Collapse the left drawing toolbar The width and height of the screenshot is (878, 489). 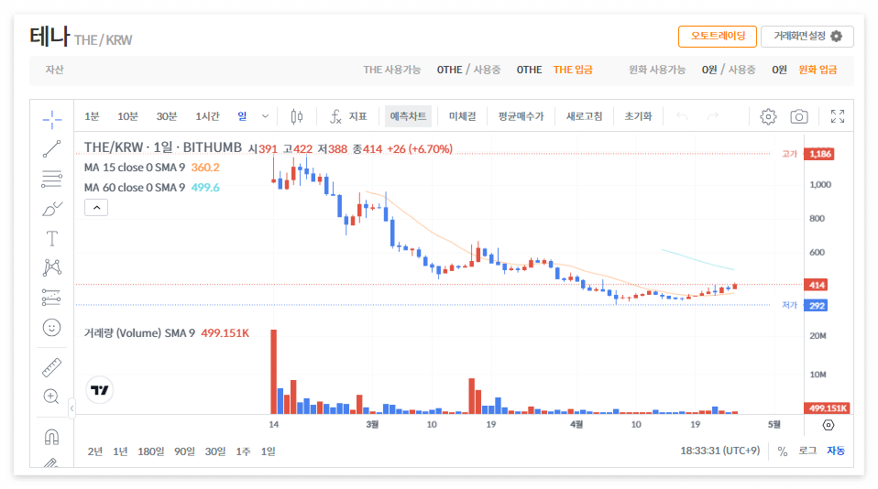point(71,408)
